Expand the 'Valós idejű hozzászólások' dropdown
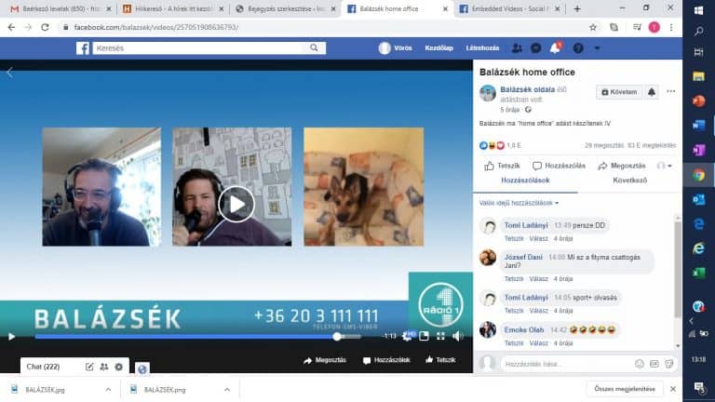Screen dimensions: 715x402 (519, 203)
